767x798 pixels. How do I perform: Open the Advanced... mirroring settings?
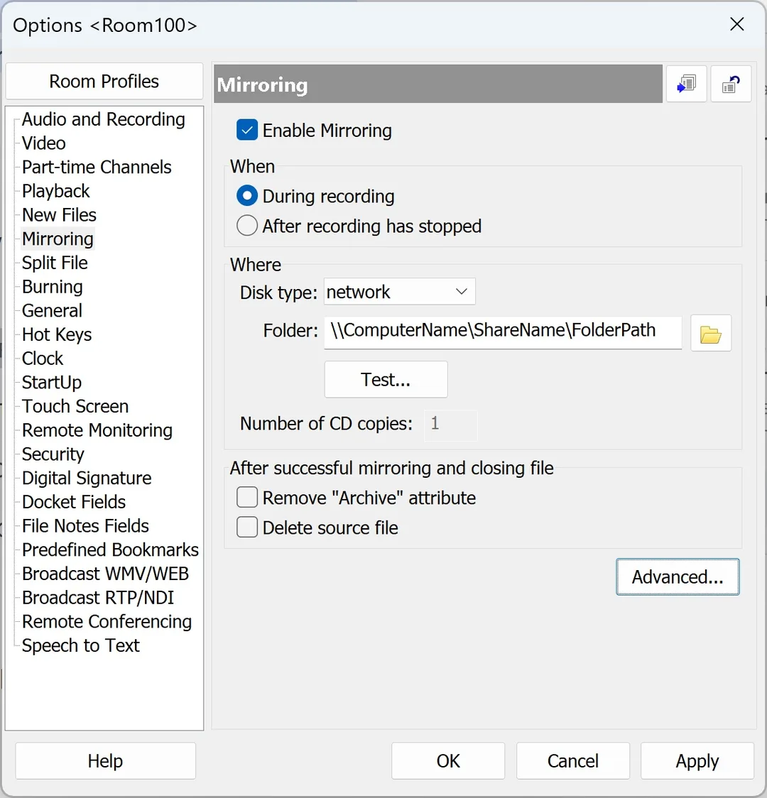pyautogui.click(x=678, y=577)
